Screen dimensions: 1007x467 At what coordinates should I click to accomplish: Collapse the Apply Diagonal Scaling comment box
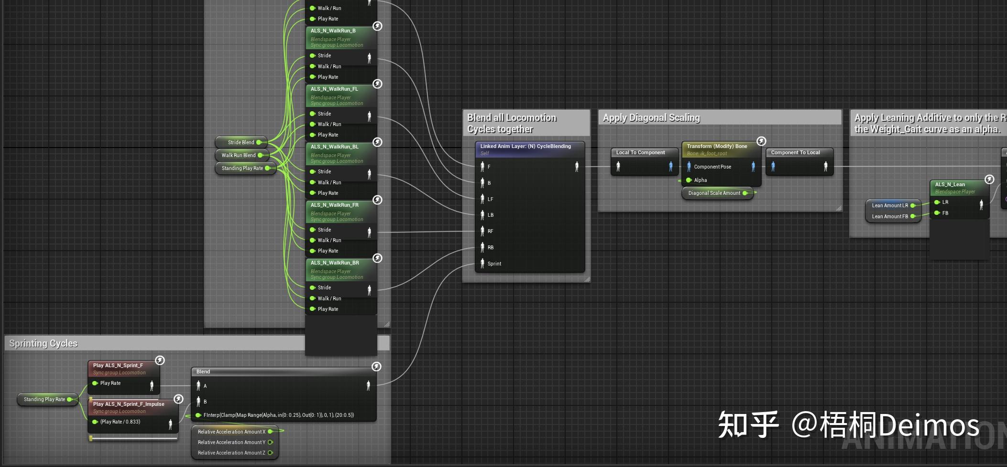(x=652, y=117)
